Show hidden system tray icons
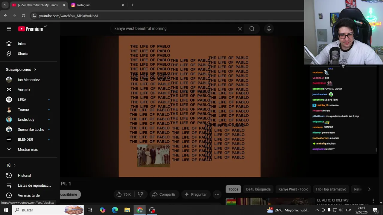The height and width of the screenshot is (215, 383). tap(317, 210)
